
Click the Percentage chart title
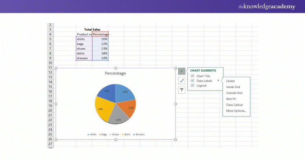[x=115, y=73]
